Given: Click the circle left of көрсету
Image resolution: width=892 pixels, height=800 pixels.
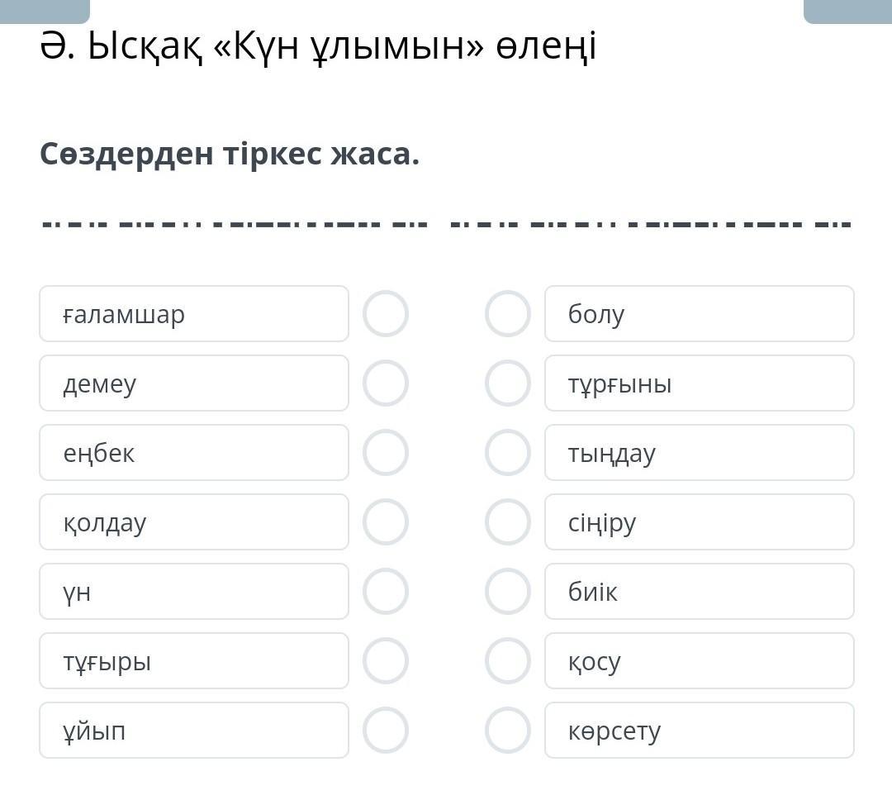Looking at the screenshot, I should point(507,731).
